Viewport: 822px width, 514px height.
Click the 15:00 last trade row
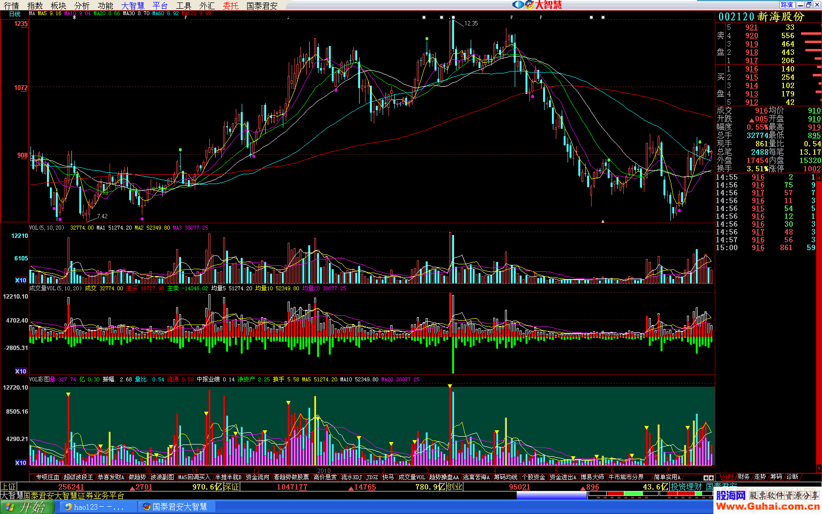766,248
